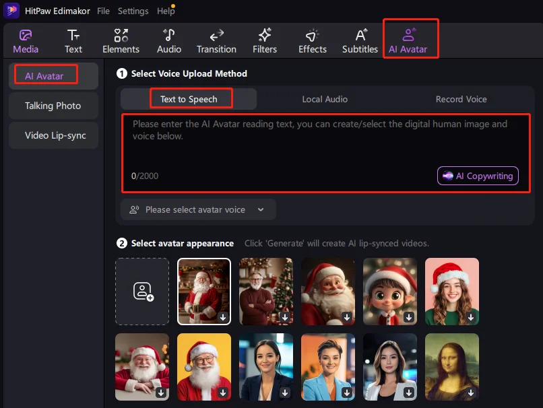This screenshot has height=408, width=543.
Task: Switch to the Record Voice tab
Action: (461, 99)
